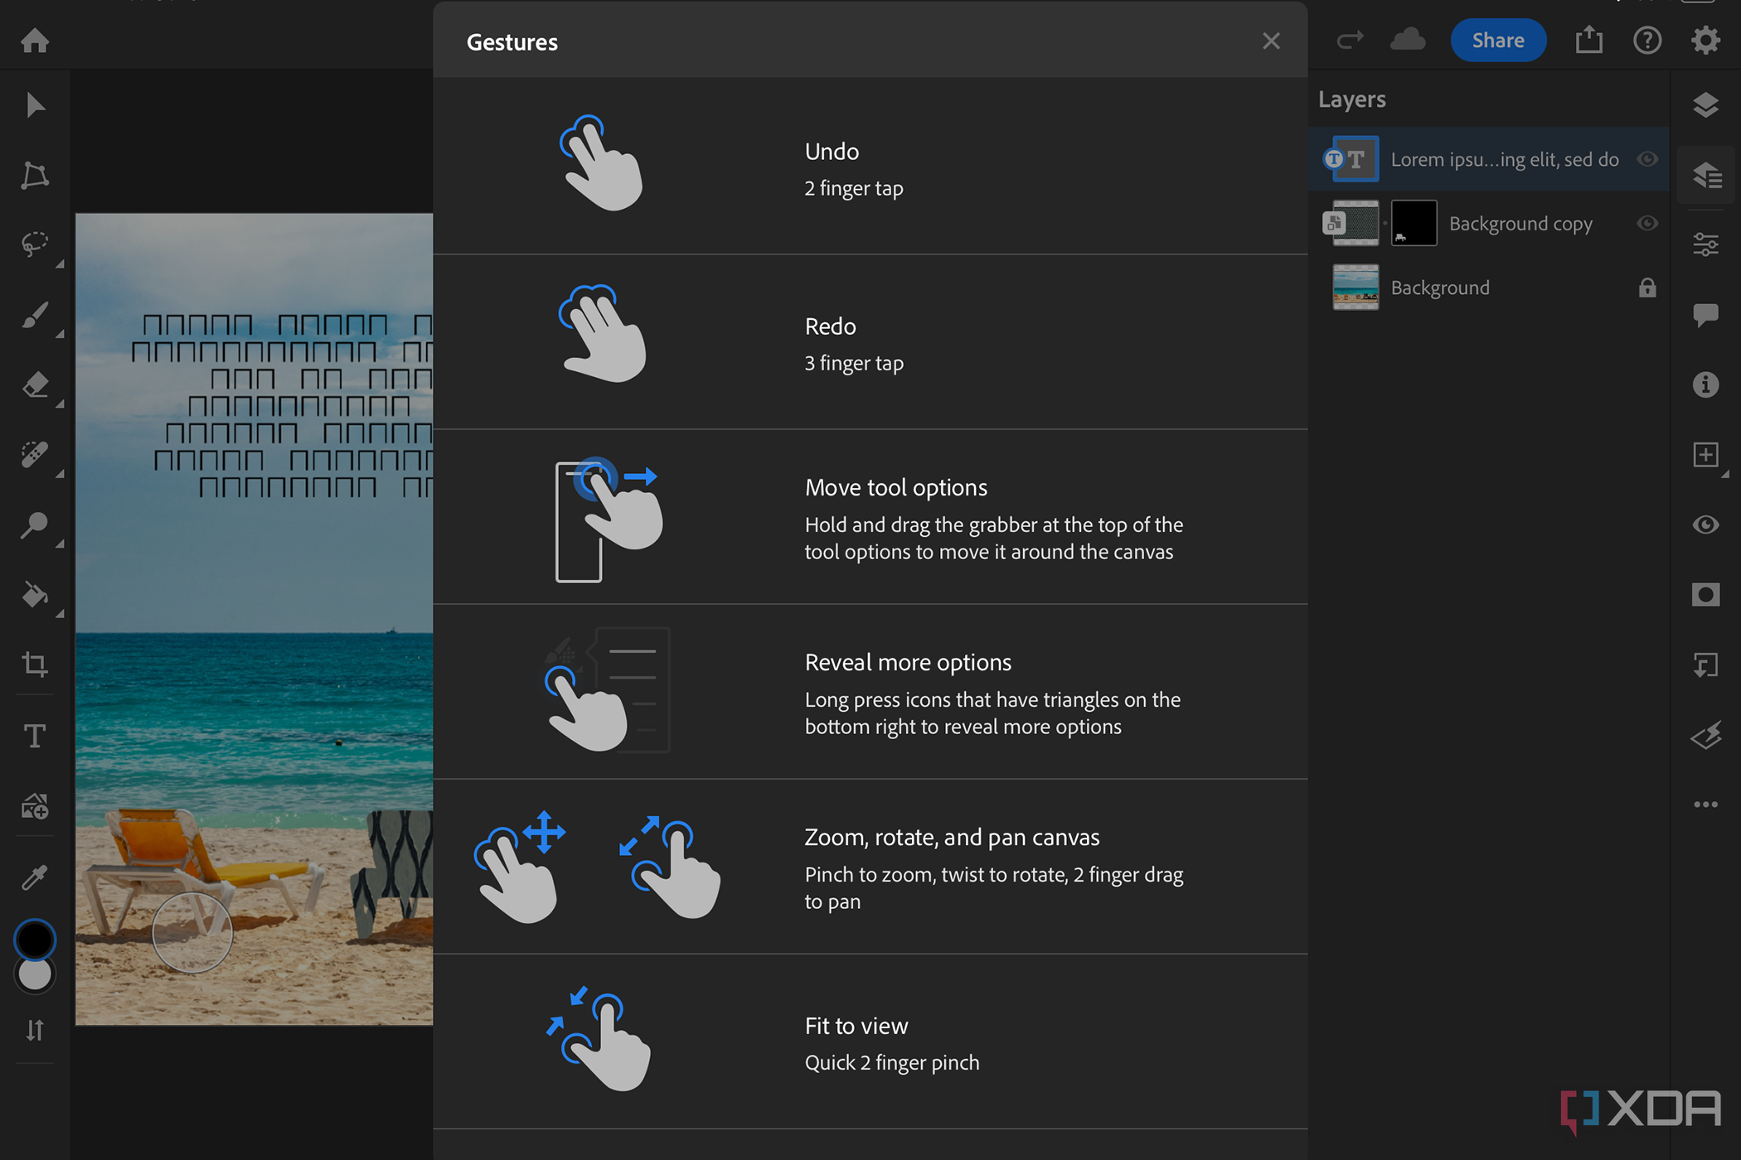Toggle visibility of Background copy layer
Screen dimensions: 1741x1160
(x=1646, y=223)
